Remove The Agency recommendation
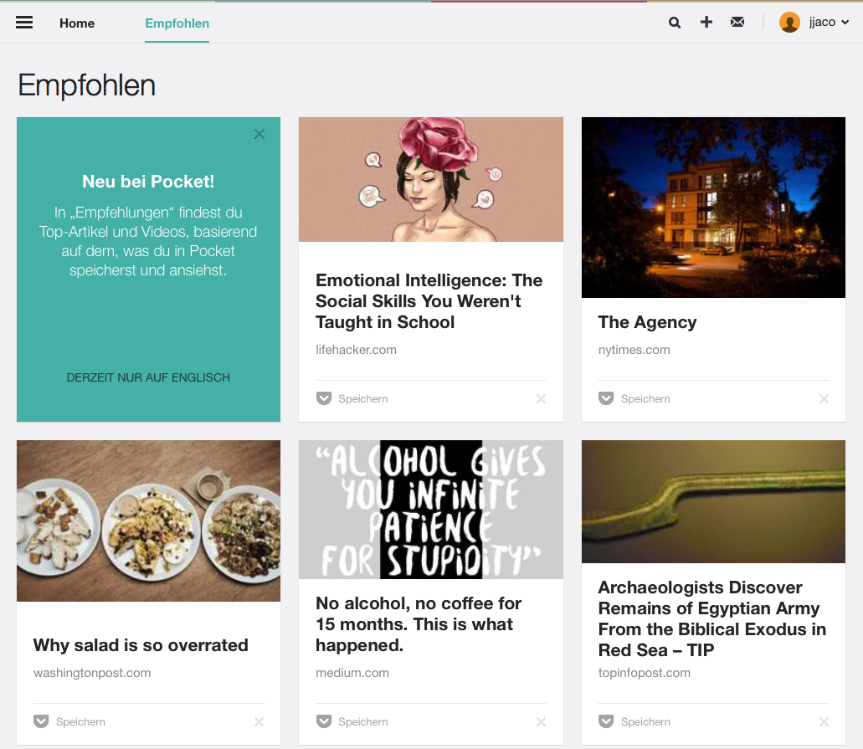The image size is (863, 749). pos(824,399)
